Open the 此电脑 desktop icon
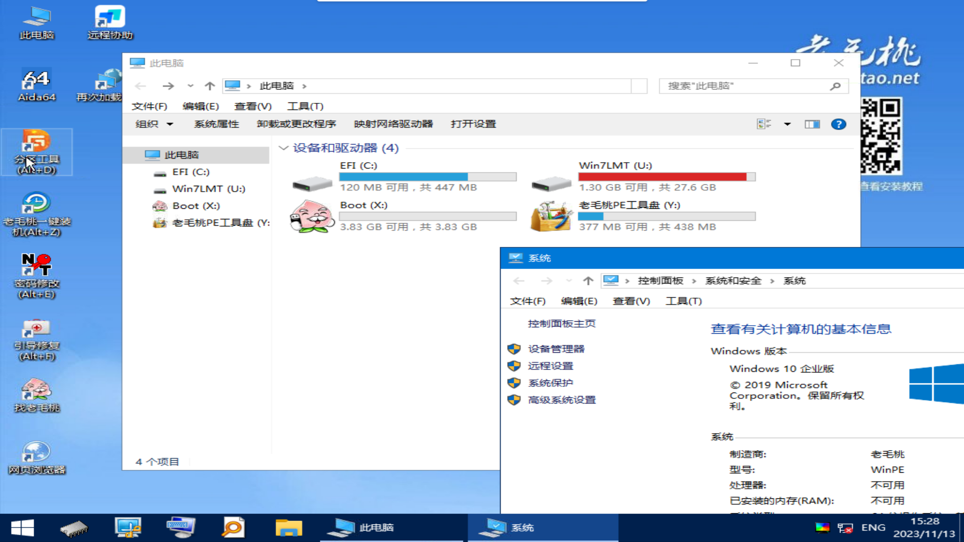 click(37, 23)
